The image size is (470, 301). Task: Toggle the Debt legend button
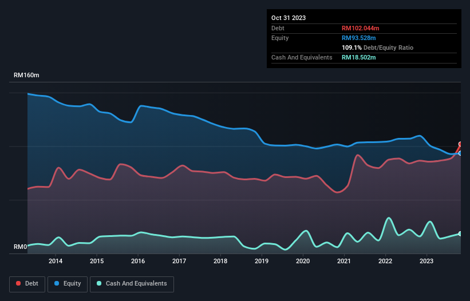[27, 284]
